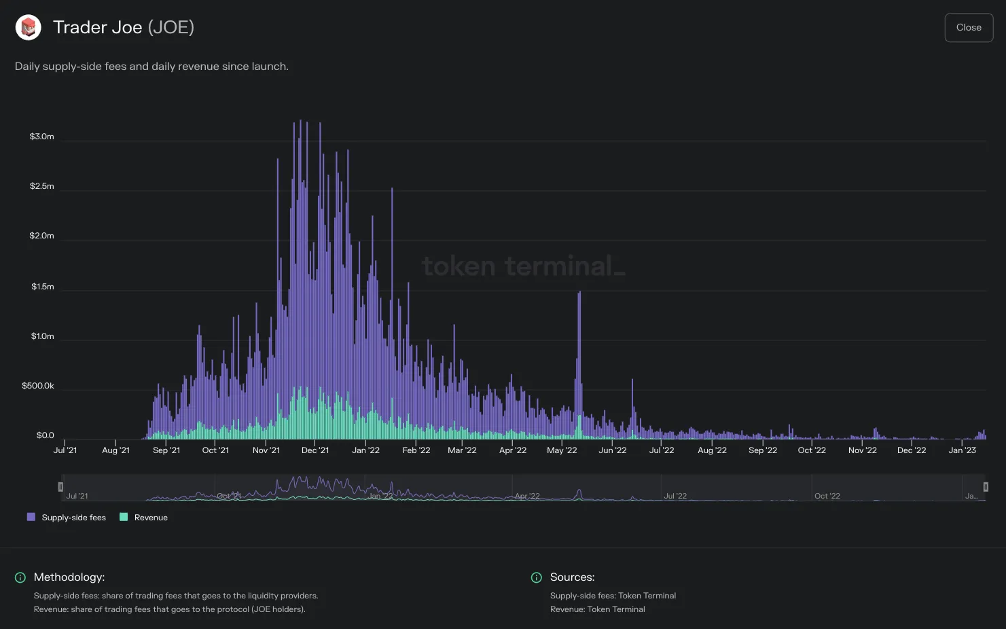
Task: Click the purple Supply-side fees color swatch
Action: (31, 517)
